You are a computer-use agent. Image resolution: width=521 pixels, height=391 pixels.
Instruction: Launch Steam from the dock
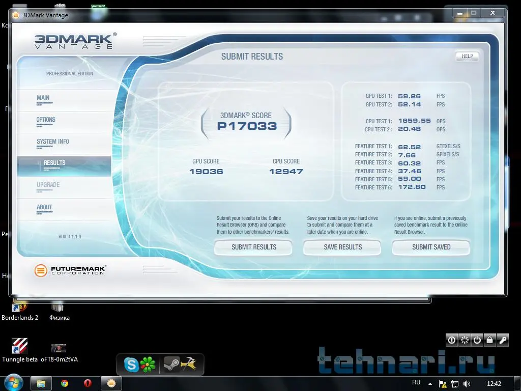[x=172, y=365]
